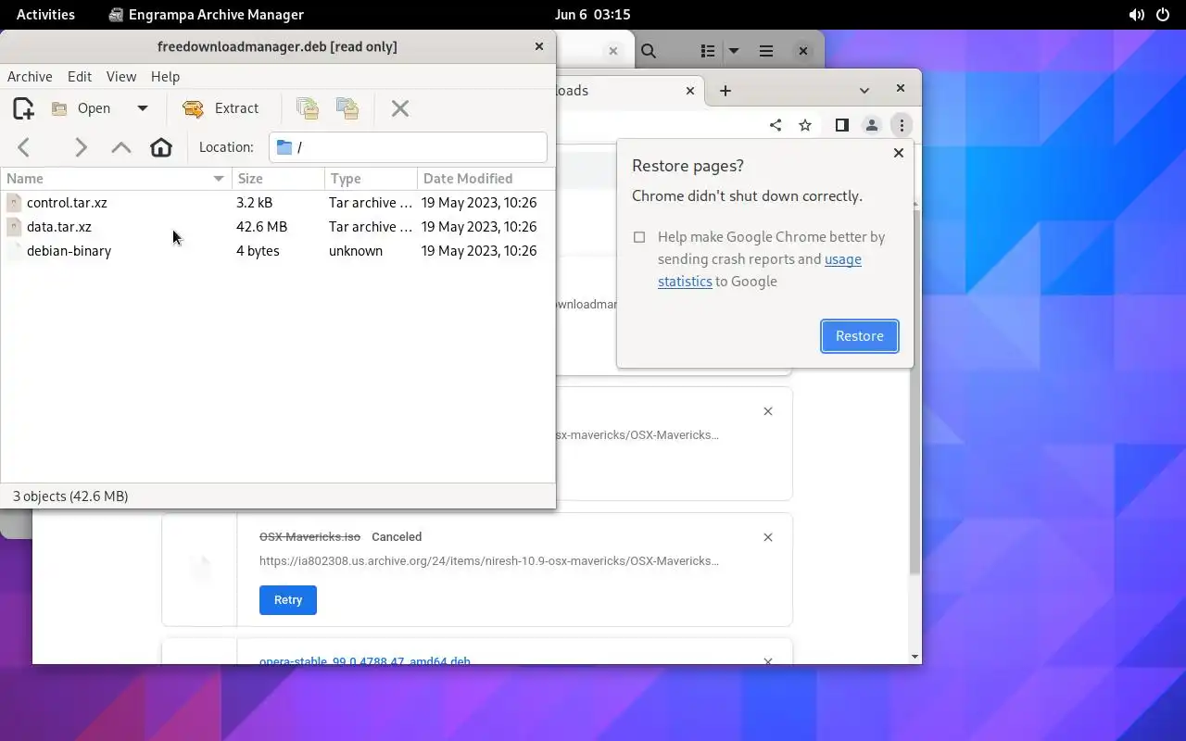Expand Chrome's tab search chevron
The image size is (1186, 741).
(x=864, y=90)
